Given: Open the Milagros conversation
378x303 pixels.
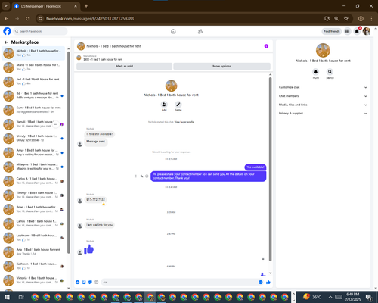Looking at the screenshot, I should [x=33, y=167].
